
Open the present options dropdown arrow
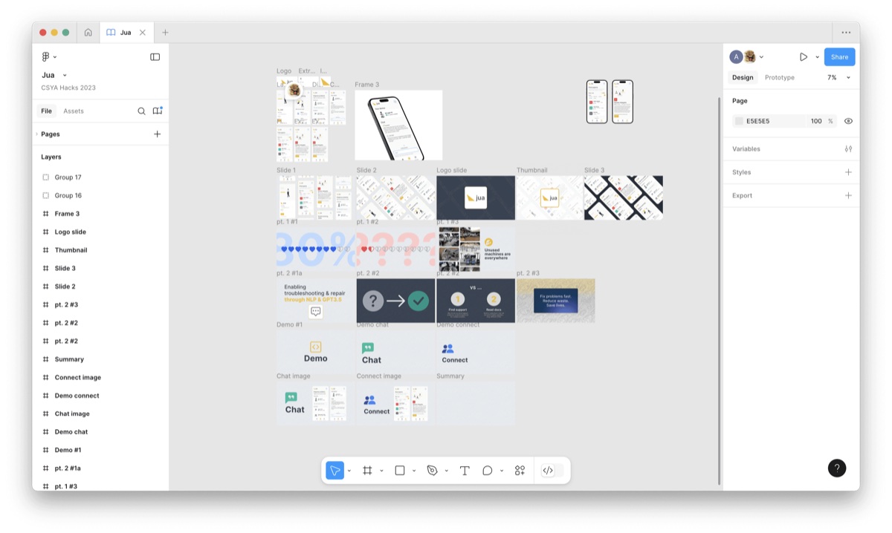pyautogui.click(x=817, y=56)
